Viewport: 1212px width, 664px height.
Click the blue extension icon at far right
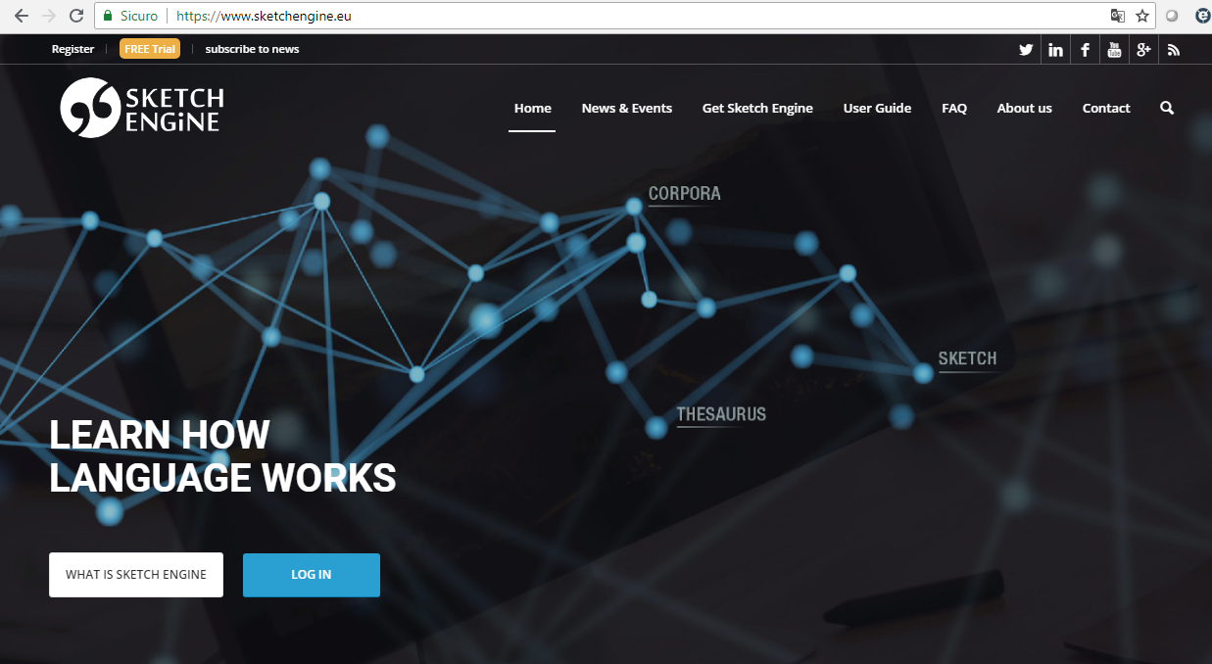[1202, 16]
